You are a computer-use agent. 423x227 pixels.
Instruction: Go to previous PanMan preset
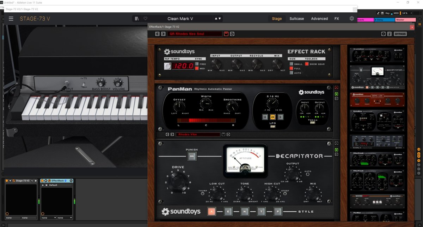pos(167,134)
